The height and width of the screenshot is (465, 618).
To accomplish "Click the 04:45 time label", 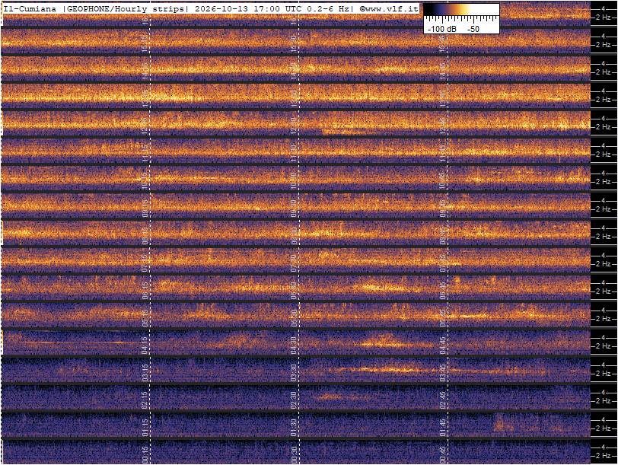I will click(x=443, y=346).
